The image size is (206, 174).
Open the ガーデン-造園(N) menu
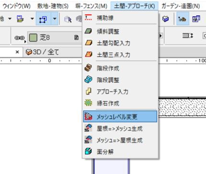181,6
